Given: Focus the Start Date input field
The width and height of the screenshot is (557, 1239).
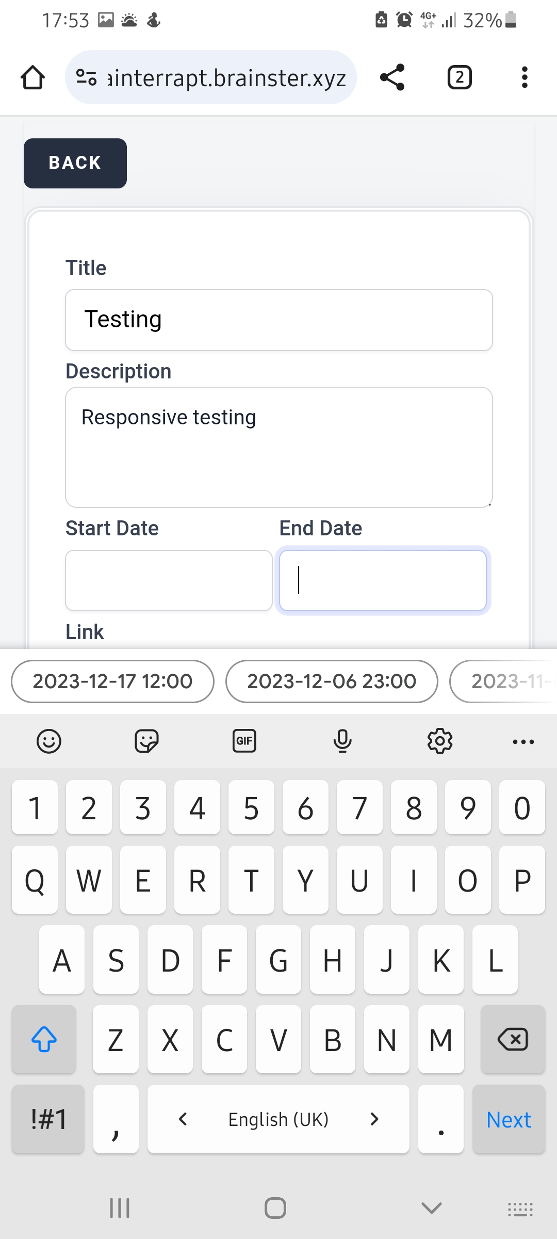Looking at the screenshot, I should coord(169,580).
